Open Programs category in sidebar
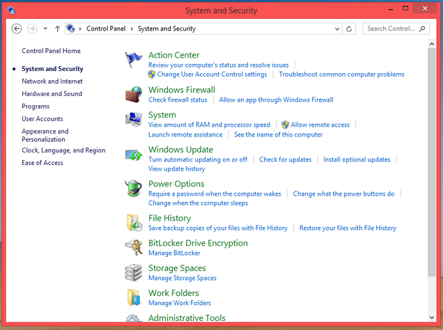 [36, 107]
